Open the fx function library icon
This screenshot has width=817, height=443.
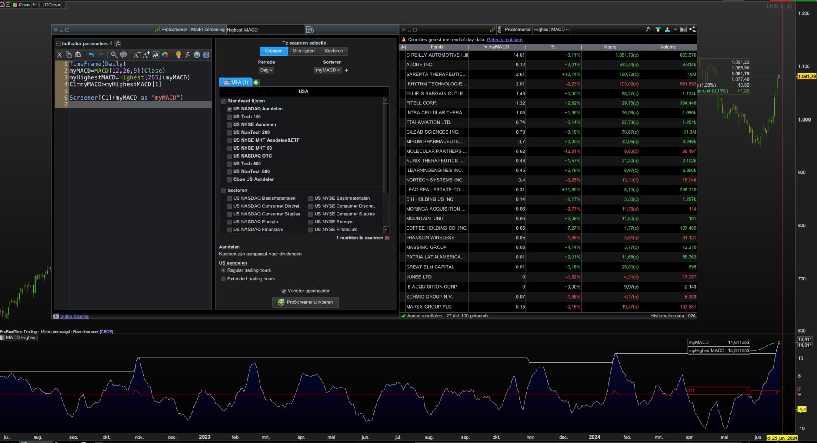187,55
